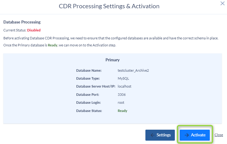Click the localhost host value
Viewport: 227px width, 144px height.
coord(125,86)
